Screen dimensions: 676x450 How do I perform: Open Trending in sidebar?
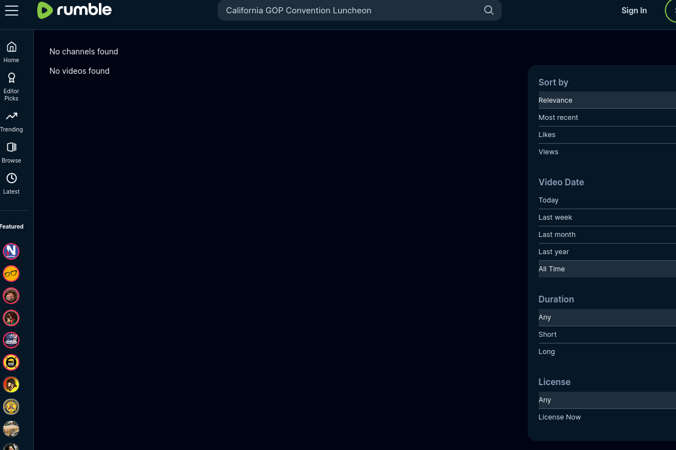pyautogui.click(x=11, y=122)
